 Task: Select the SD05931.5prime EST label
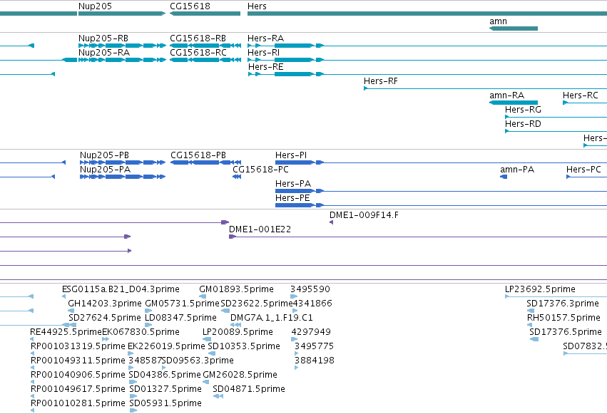[165, 403]
